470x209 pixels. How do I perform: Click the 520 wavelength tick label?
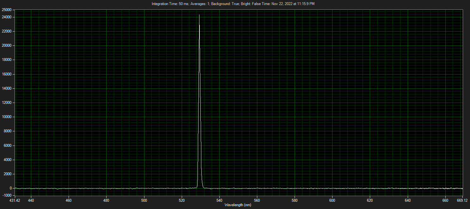tap(182, 200)
